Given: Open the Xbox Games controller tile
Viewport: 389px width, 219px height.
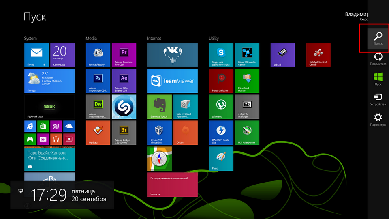Looking at the screenshot, I should 30,139.
